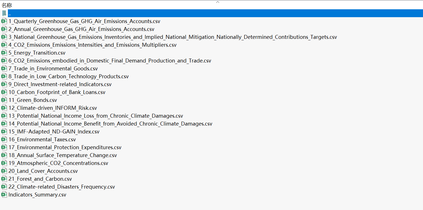This screenshot has width=423, height=210.
Task: Sort by the 名称 column header
Action: click(x=7, y=5)
